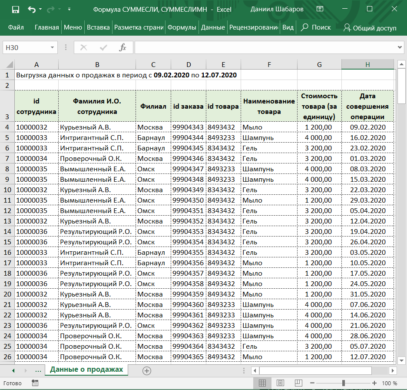Screen dimensions: 407x390
Task: Switch to Page Break Preview icon
Action: point(298,383)
